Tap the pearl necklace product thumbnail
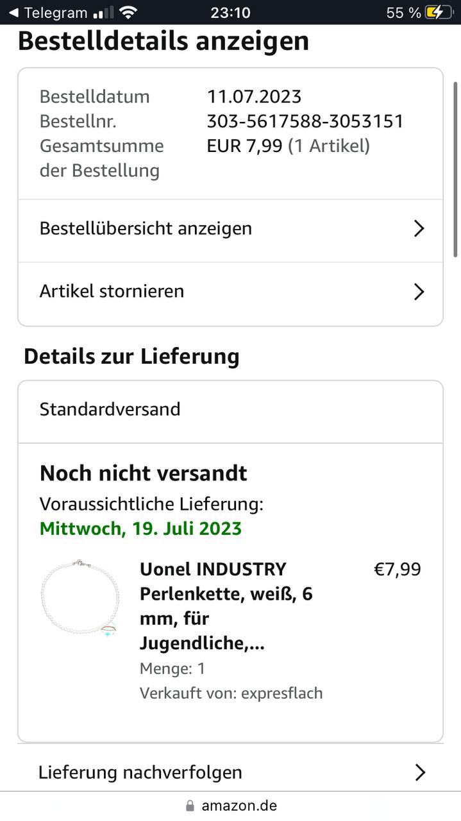461x821 pixels. point(80,598)
